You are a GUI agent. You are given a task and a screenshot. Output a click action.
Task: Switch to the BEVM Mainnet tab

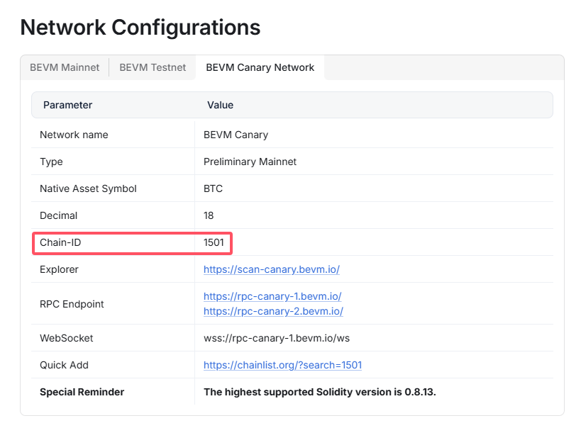(65, 67)
